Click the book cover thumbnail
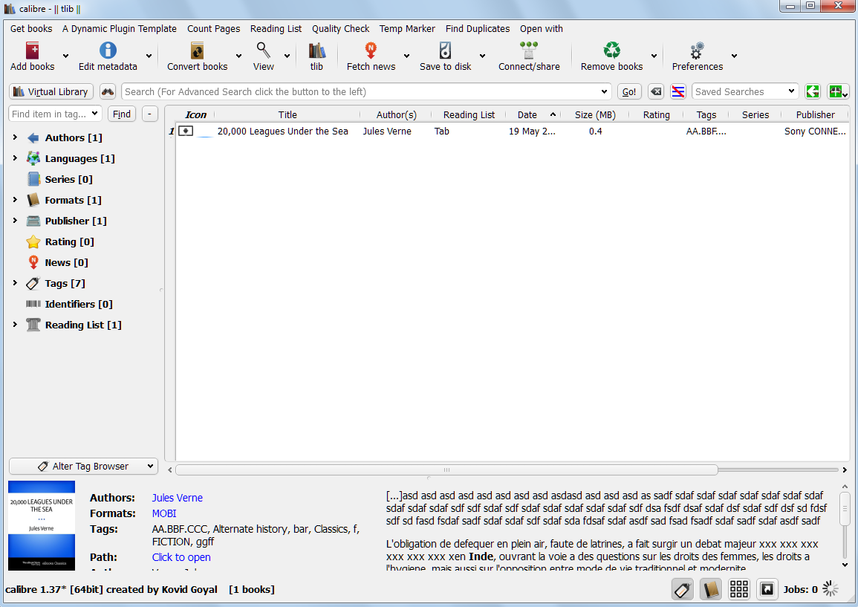 42,525
